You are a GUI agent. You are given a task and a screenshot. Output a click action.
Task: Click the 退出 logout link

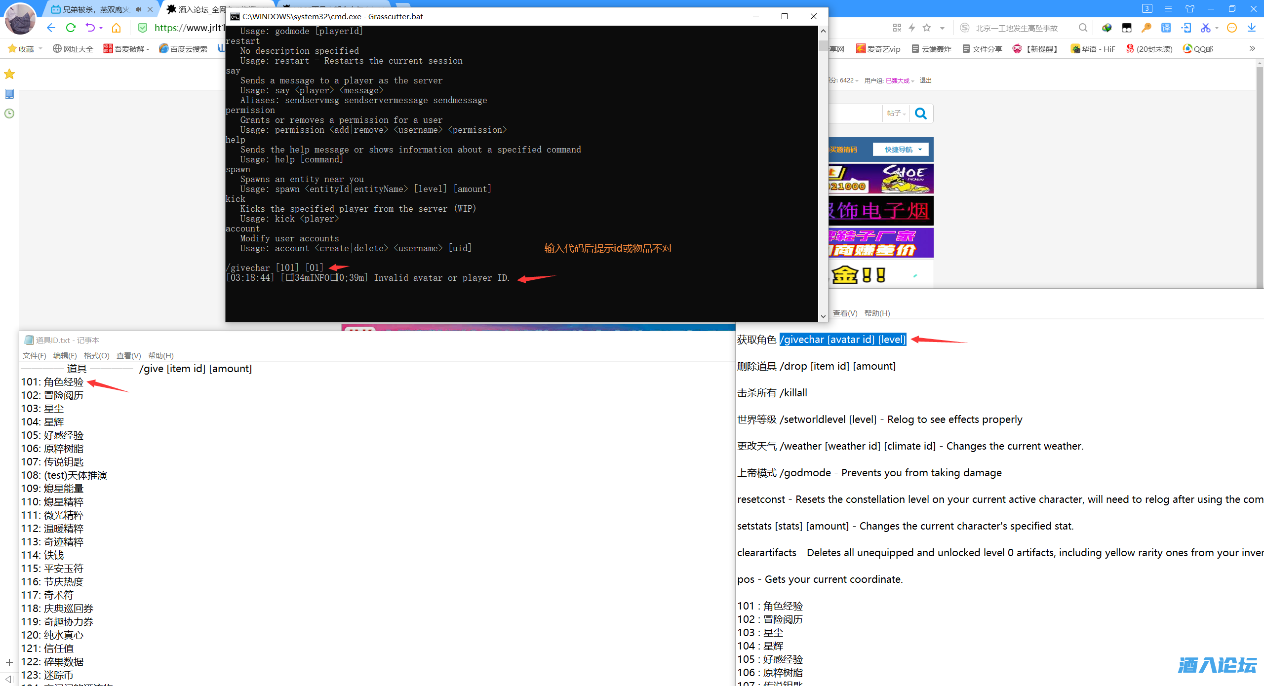point(925,80)
